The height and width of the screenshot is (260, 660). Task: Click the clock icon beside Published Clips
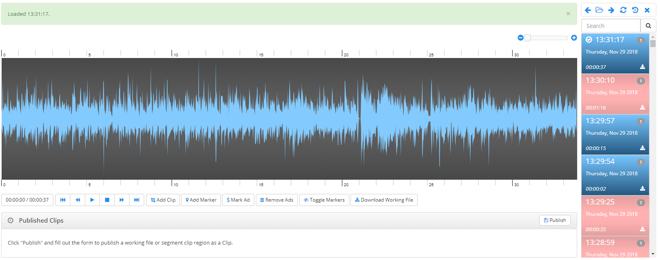point(11,221)
